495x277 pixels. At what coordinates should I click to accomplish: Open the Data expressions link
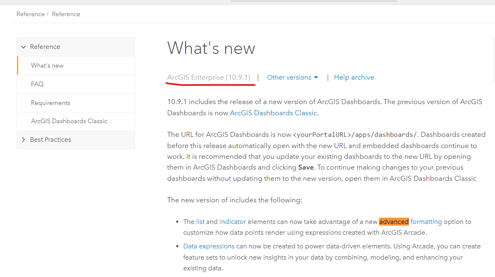click(209, 246)
